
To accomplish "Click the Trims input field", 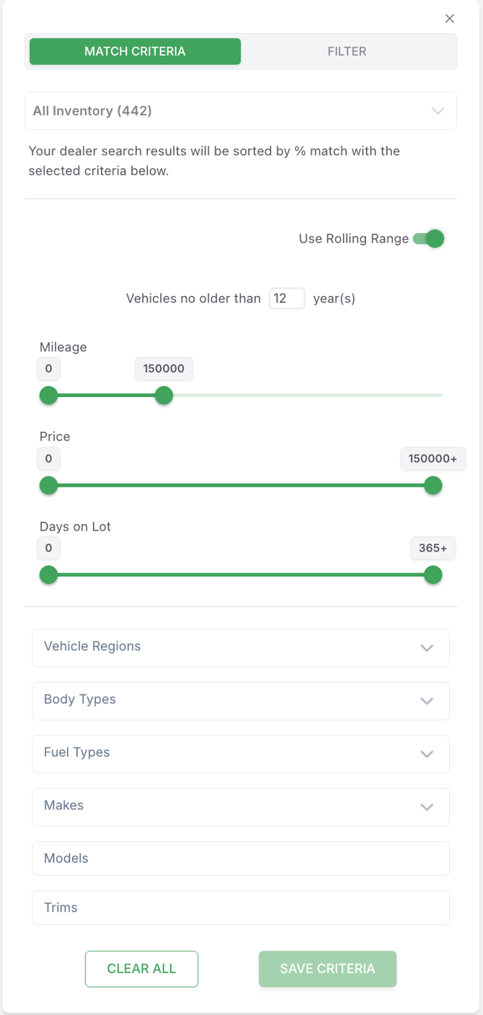I will pyautogui.click(x=241, y=907).
